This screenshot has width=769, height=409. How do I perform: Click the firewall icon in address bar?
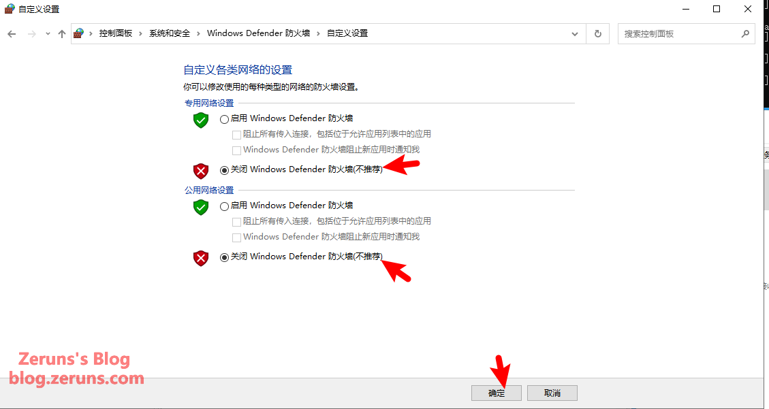point(78,33)
